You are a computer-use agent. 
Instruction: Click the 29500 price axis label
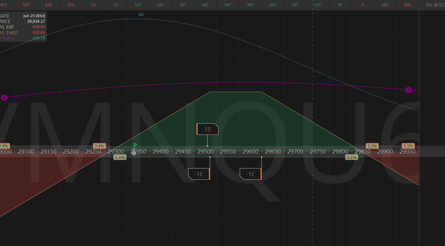coord(206,151)
